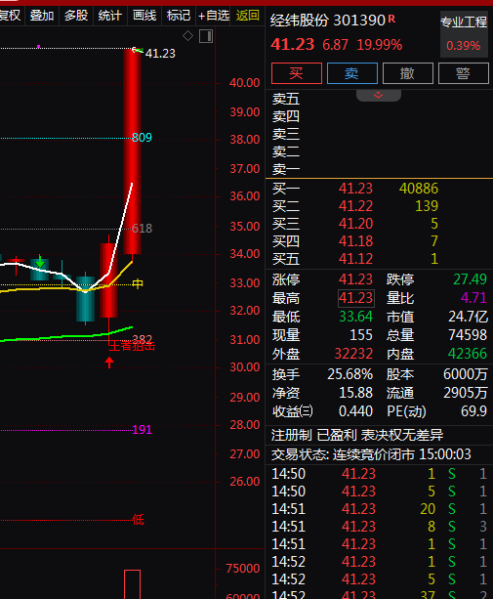Open the 叠加 overlay menu
This screenshot has width=493, height=599.
tap(42, 16)
